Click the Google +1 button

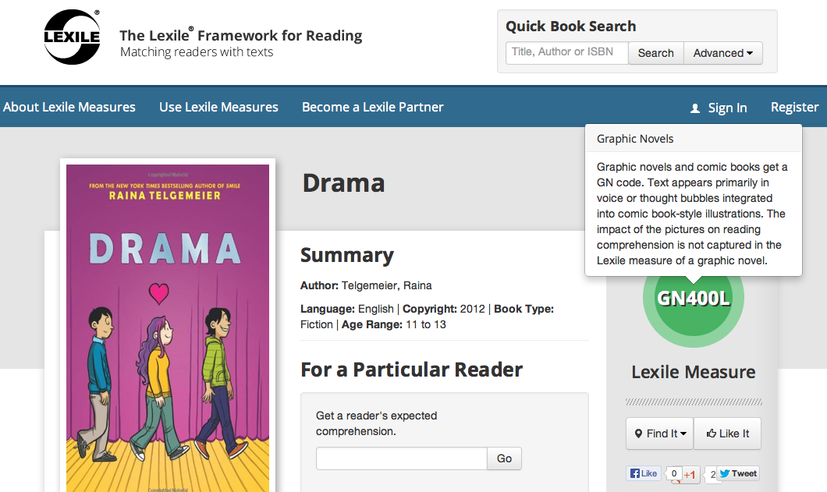coord(690,474)
